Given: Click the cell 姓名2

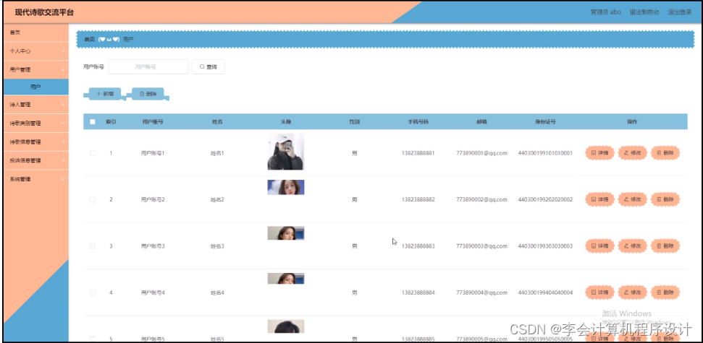Looking at the screenshot, I should [217, 199].
